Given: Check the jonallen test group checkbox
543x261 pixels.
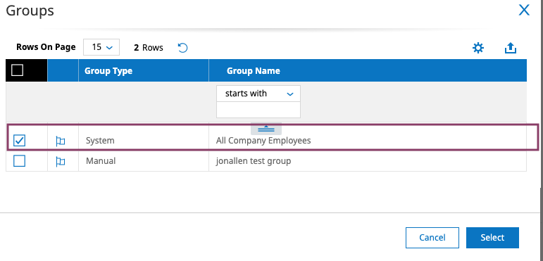Looking at the screenshot, I should [x=20, y=160].
